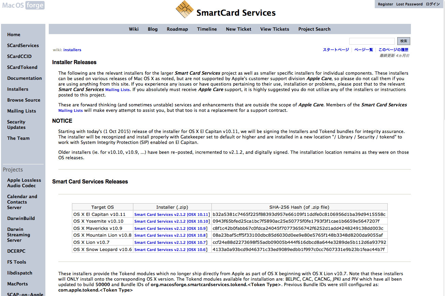Download Smart Card Services v2.1.2 OSX 10.7
Viewport: 445px width, 296px height.
pos(170,242)
